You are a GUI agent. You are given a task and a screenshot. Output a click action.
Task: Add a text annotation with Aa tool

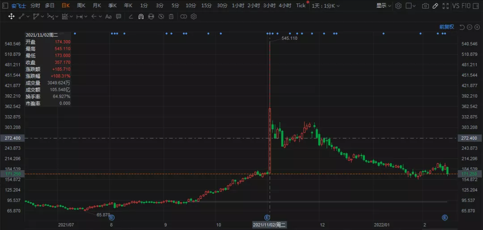pos(108,16)
